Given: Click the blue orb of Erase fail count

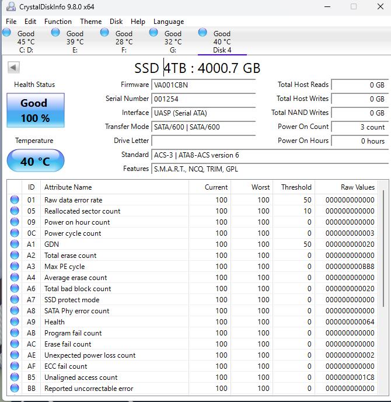Looking at the screenshot, I should tap(15, 344).
